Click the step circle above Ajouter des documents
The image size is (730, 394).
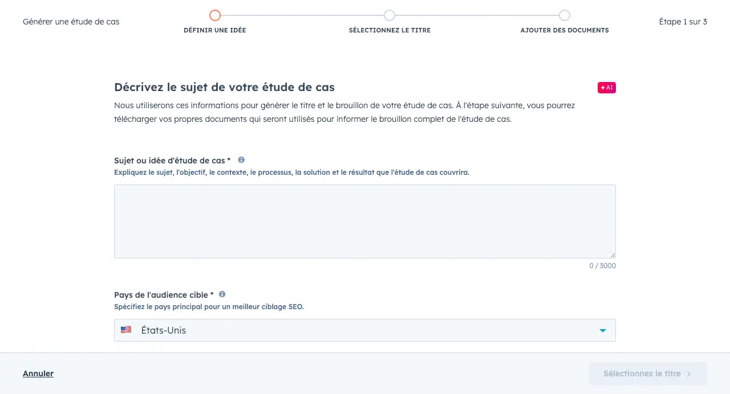coord(564,15)
